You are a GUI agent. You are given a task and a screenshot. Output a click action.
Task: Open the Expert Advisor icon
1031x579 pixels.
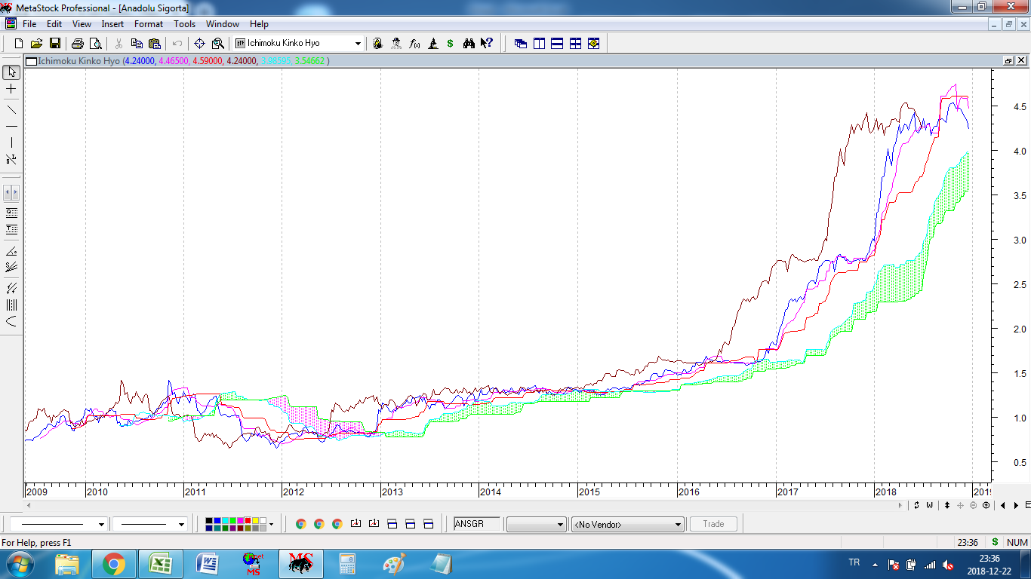point(378,44)
